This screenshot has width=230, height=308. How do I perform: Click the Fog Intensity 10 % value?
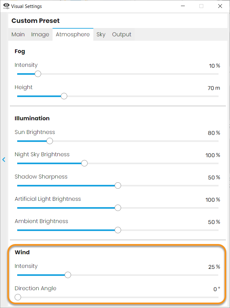coord(214,66)
